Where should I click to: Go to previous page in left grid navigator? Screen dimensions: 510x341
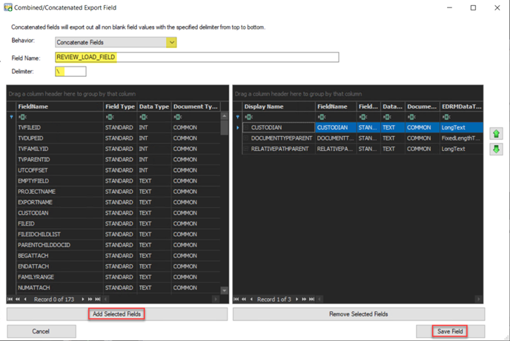tap(18, 299)
